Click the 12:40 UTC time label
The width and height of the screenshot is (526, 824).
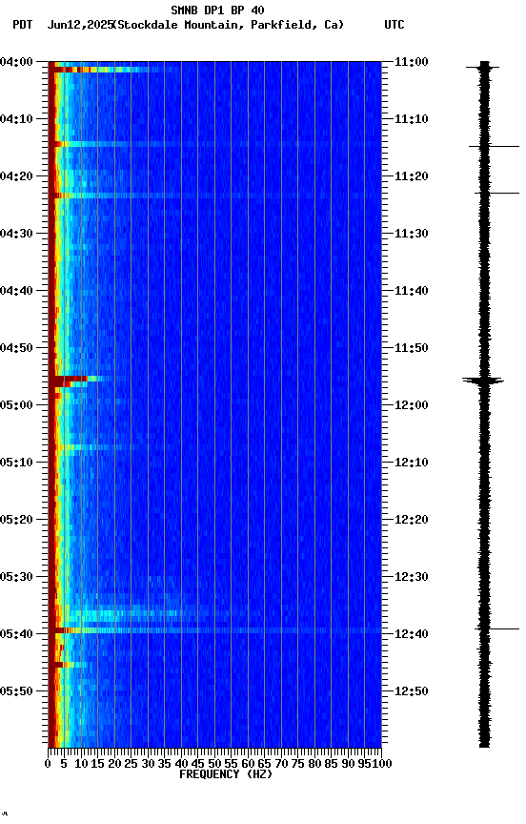point(412,634)
